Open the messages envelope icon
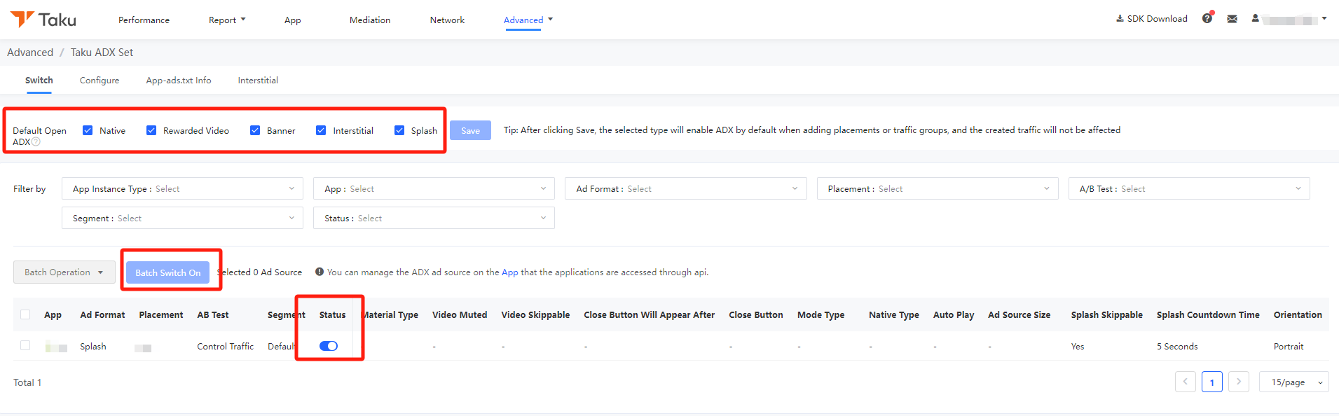The image size is (1339, 416). 1232,19
